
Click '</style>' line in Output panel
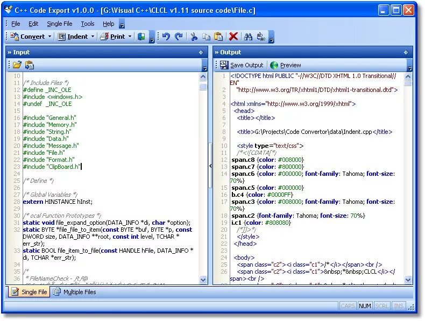pyautogui.click(x=248, y=237)
